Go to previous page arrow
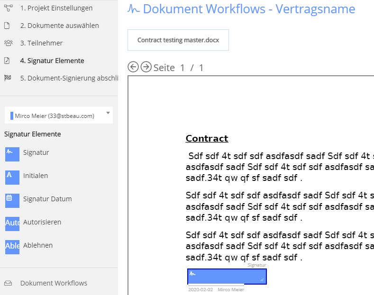Image resolution: width=374 pixels, height=295 pixels. [133, 67]
